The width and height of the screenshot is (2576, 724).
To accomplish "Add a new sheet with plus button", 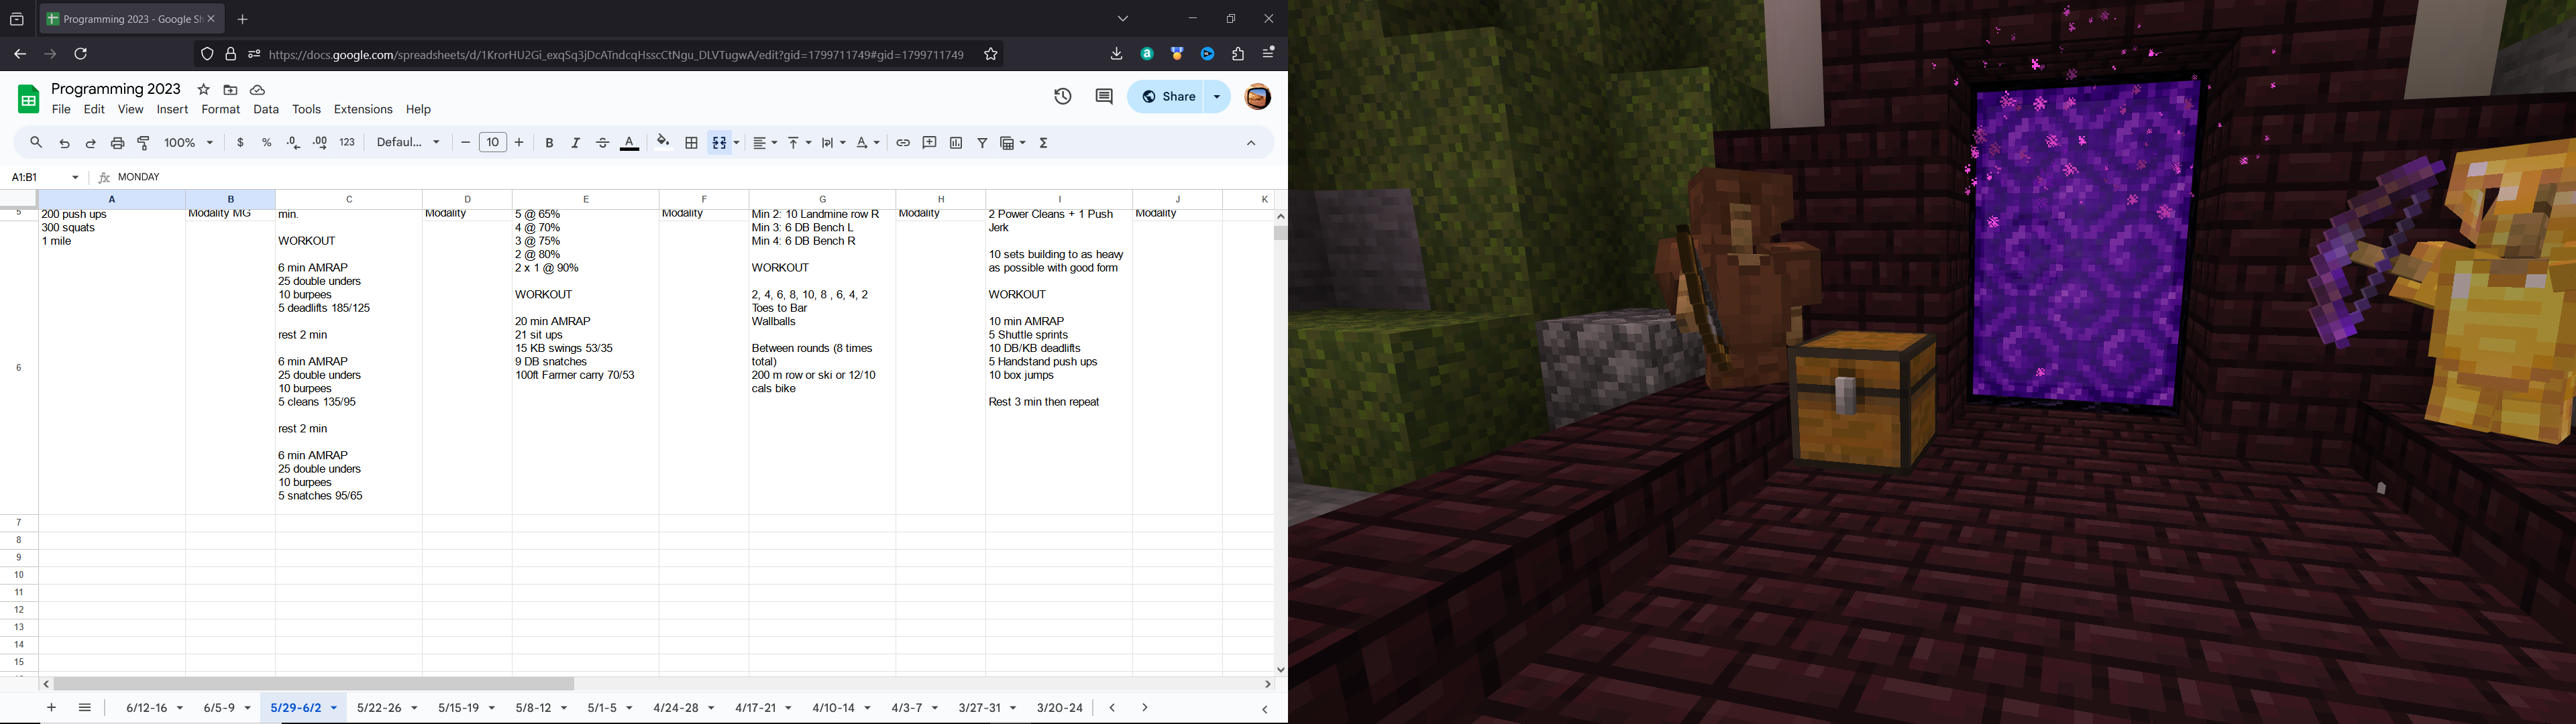I will (51, 708).
